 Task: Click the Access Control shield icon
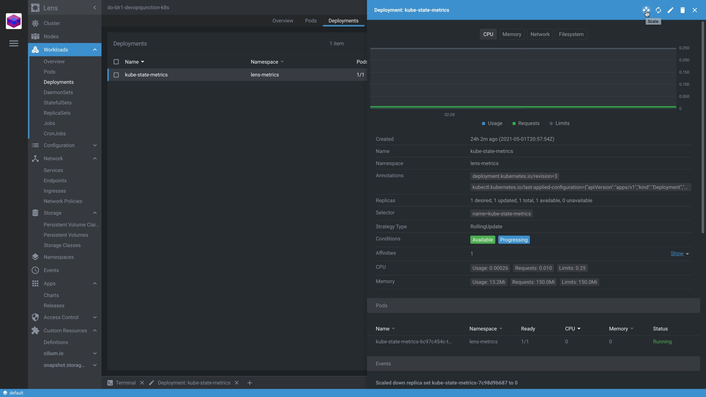click(x=35, y=317)
